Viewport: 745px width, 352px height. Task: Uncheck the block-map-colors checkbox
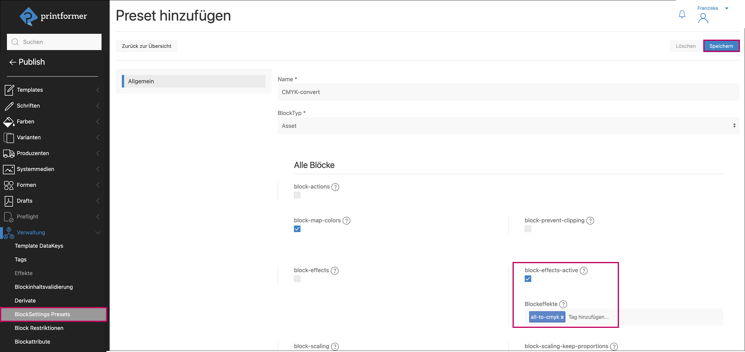click(297, 229)
